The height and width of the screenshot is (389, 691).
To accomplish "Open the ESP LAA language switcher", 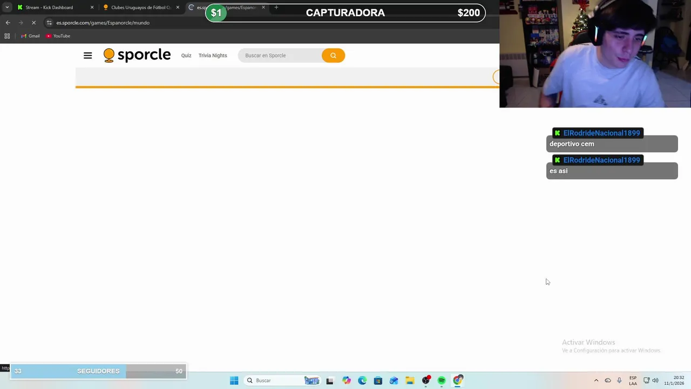I will click(x=633, y=380).
